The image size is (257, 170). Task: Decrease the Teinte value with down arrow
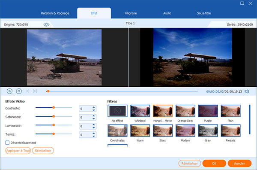(x=93, y=136)
